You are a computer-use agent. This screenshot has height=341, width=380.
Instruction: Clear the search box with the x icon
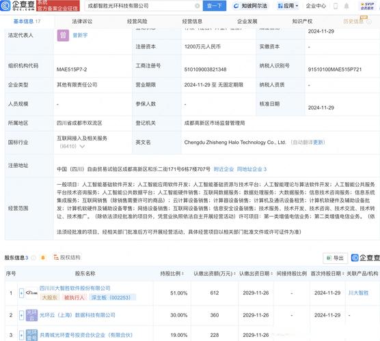pos(198,5)
